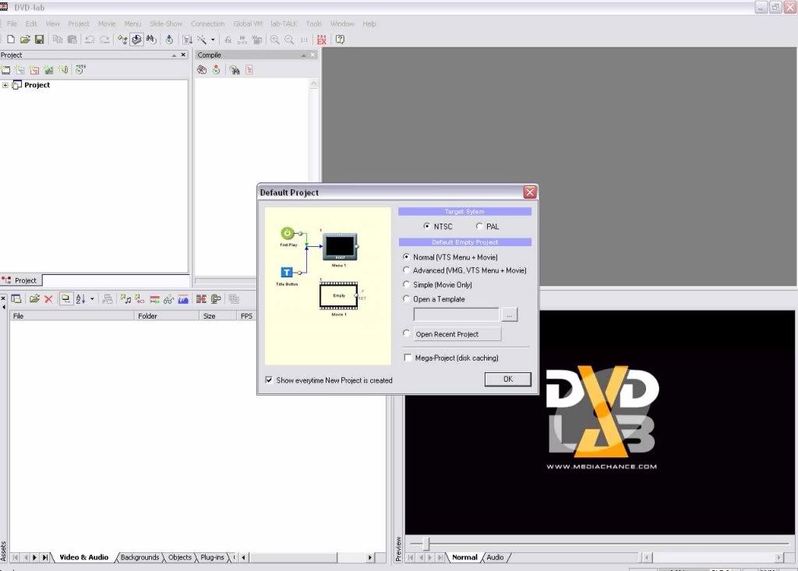The width and height of the screenshot is (798, 571).
Task: Open help with the question mark icon
Action: point(340,39)
